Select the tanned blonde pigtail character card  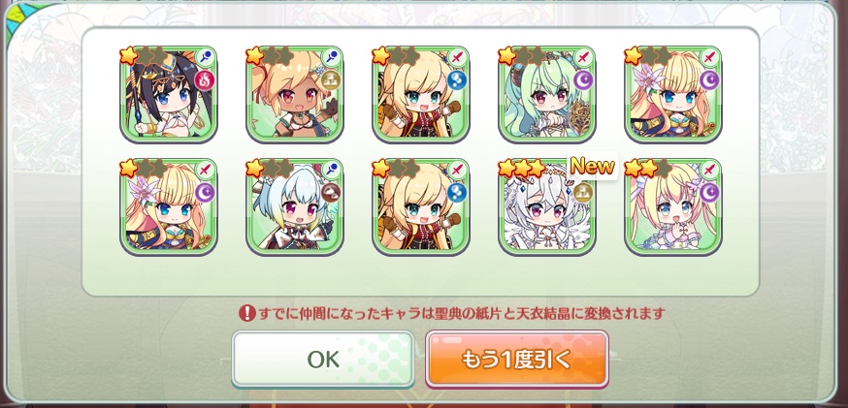pyautogui.click(x=295, y=94)
